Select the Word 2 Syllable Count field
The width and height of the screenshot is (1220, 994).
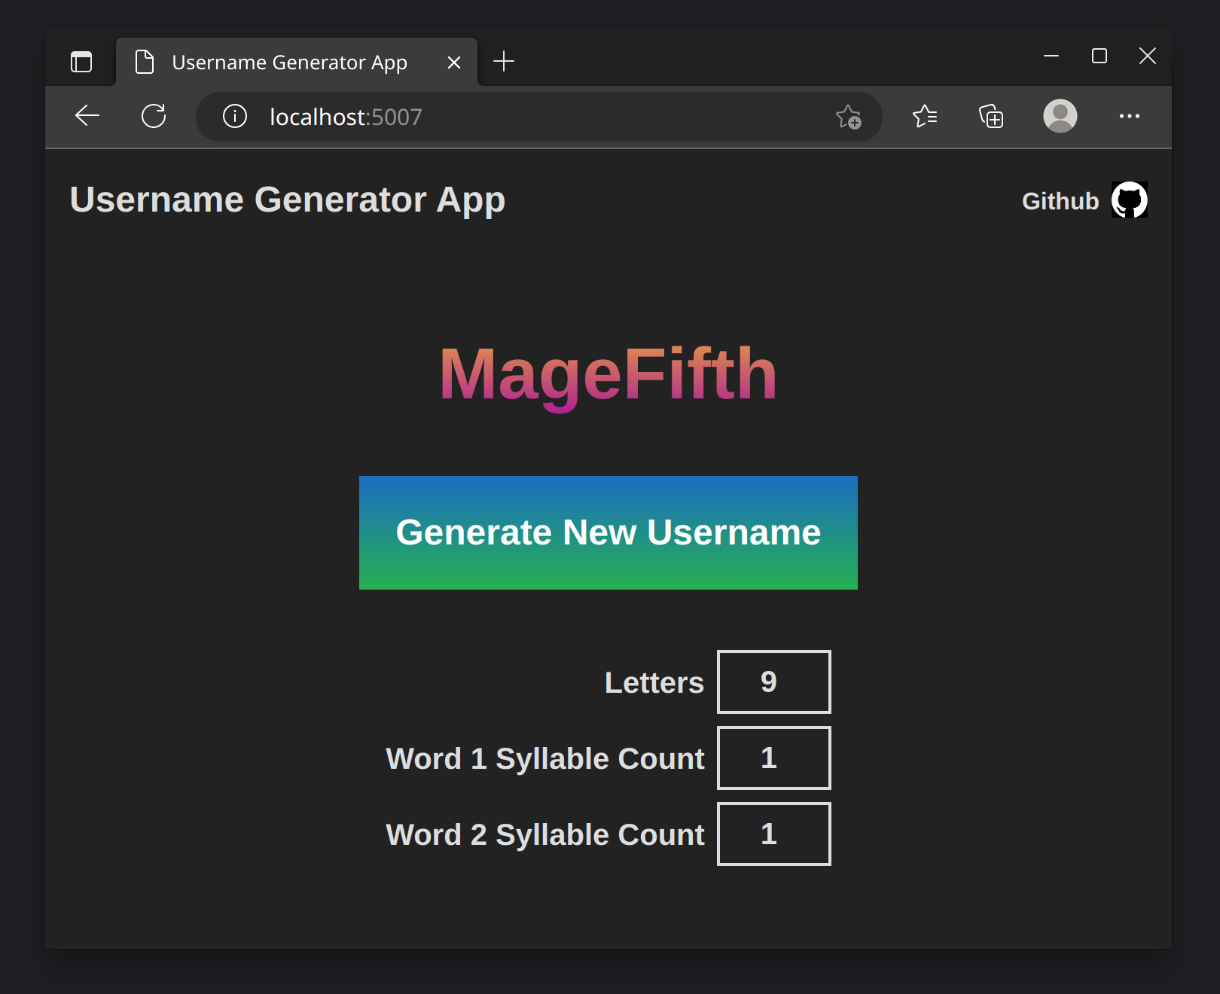(x=773, y=834)
